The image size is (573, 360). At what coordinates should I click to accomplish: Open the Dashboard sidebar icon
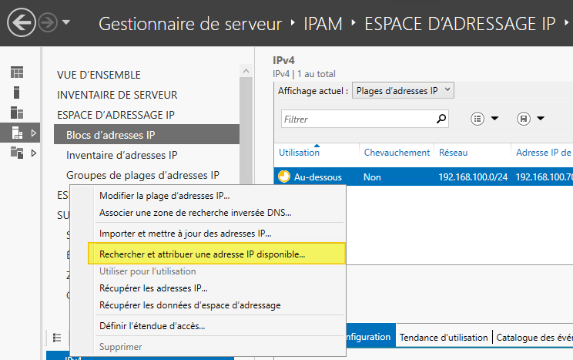coord(17,72)
